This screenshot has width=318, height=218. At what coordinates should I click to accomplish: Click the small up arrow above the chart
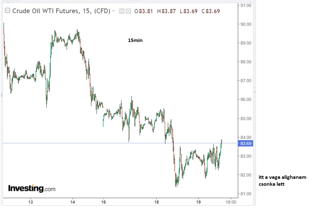click(x=8, y=2)
